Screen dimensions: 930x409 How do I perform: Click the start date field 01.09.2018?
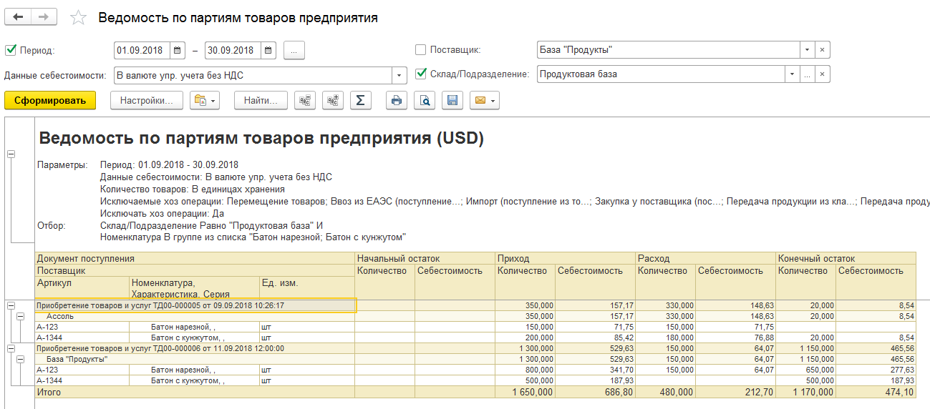pyautogui.click(x=142, y=50)
